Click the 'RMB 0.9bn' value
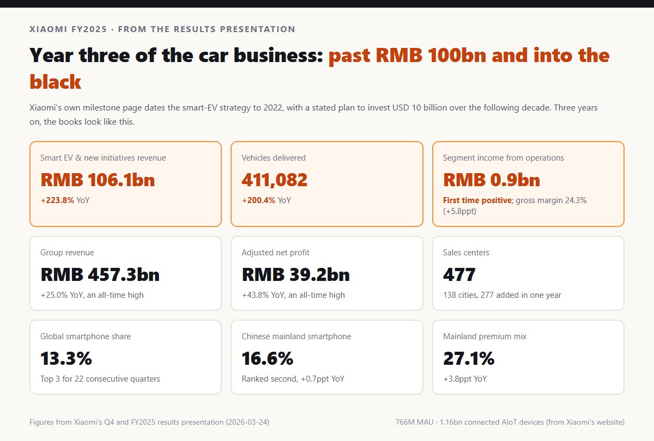Screen dimensions: 654x441 tap(492, 180)
